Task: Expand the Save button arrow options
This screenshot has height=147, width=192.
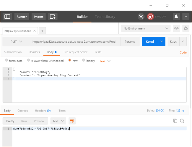Action: (183, 41)
